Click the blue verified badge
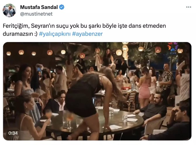This screenshot has width=196, height=145. (62, 7)
